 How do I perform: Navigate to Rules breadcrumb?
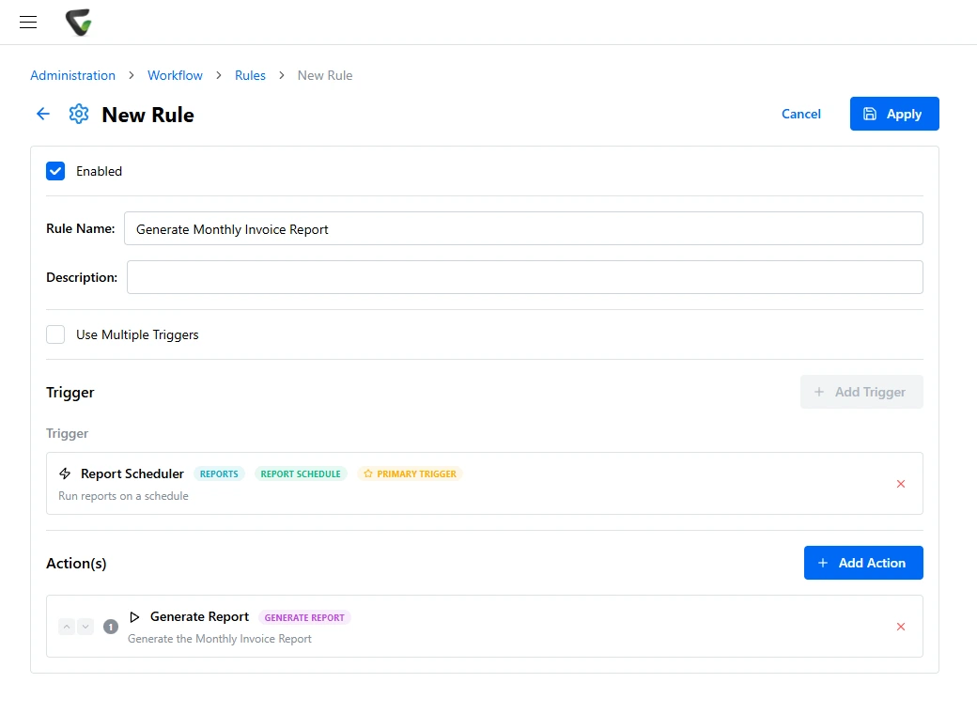[250, 75]
